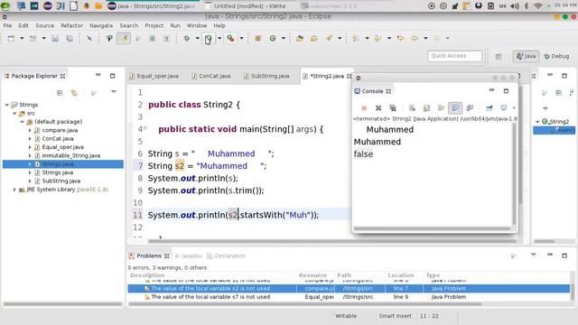Click the Back navigation arrow icon
Image resolution: width=578 pixels, height=325 pixels.
click(415, 38)
